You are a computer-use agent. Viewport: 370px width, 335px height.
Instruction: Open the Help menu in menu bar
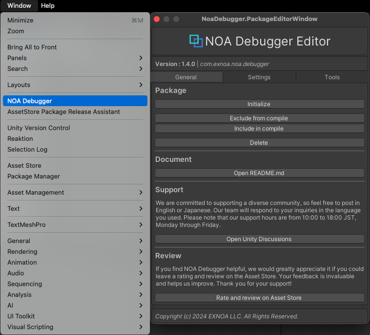pos(48,5)
